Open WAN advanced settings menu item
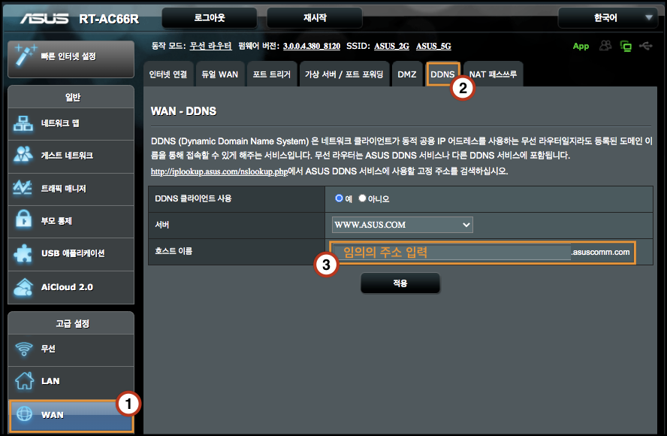 (71, 415)
